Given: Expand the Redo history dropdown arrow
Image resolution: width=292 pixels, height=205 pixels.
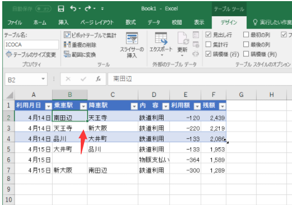Looking at the screenshot, I should click(x=94, y=8).
